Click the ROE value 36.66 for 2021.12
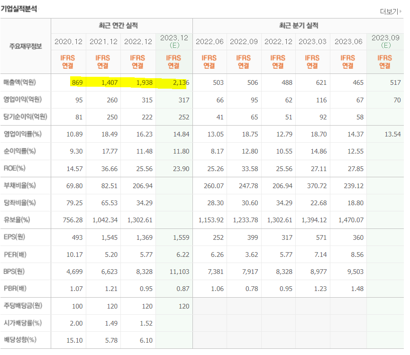 109,169
